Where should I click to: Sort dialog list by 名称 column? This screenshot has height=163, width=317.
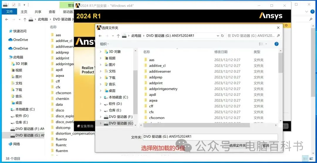click(146, 52)
